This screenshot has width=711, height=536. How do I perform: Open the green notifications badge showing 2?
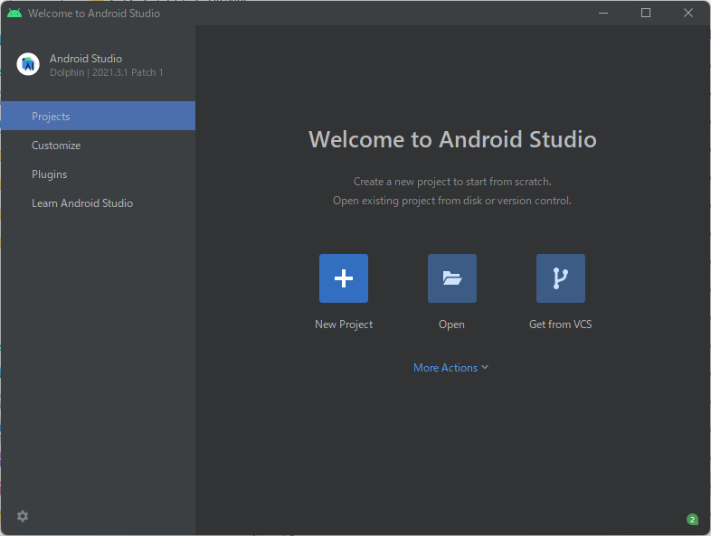[x=692, y=519]
